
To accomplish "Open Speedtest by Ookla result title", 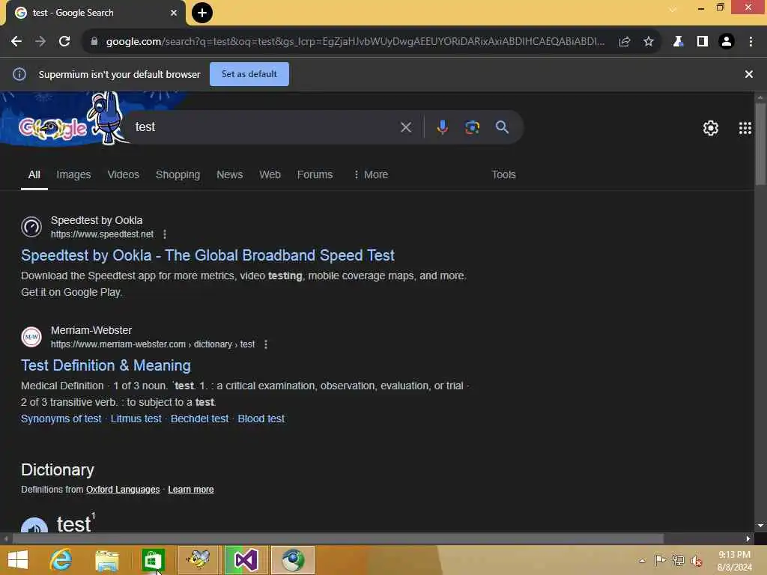I will [207, 255].
